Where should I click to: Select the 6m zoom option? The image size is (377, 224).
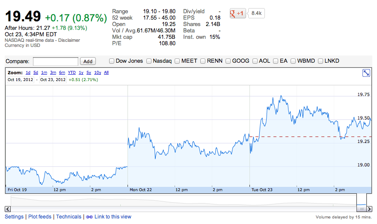[x=62, y=73]
